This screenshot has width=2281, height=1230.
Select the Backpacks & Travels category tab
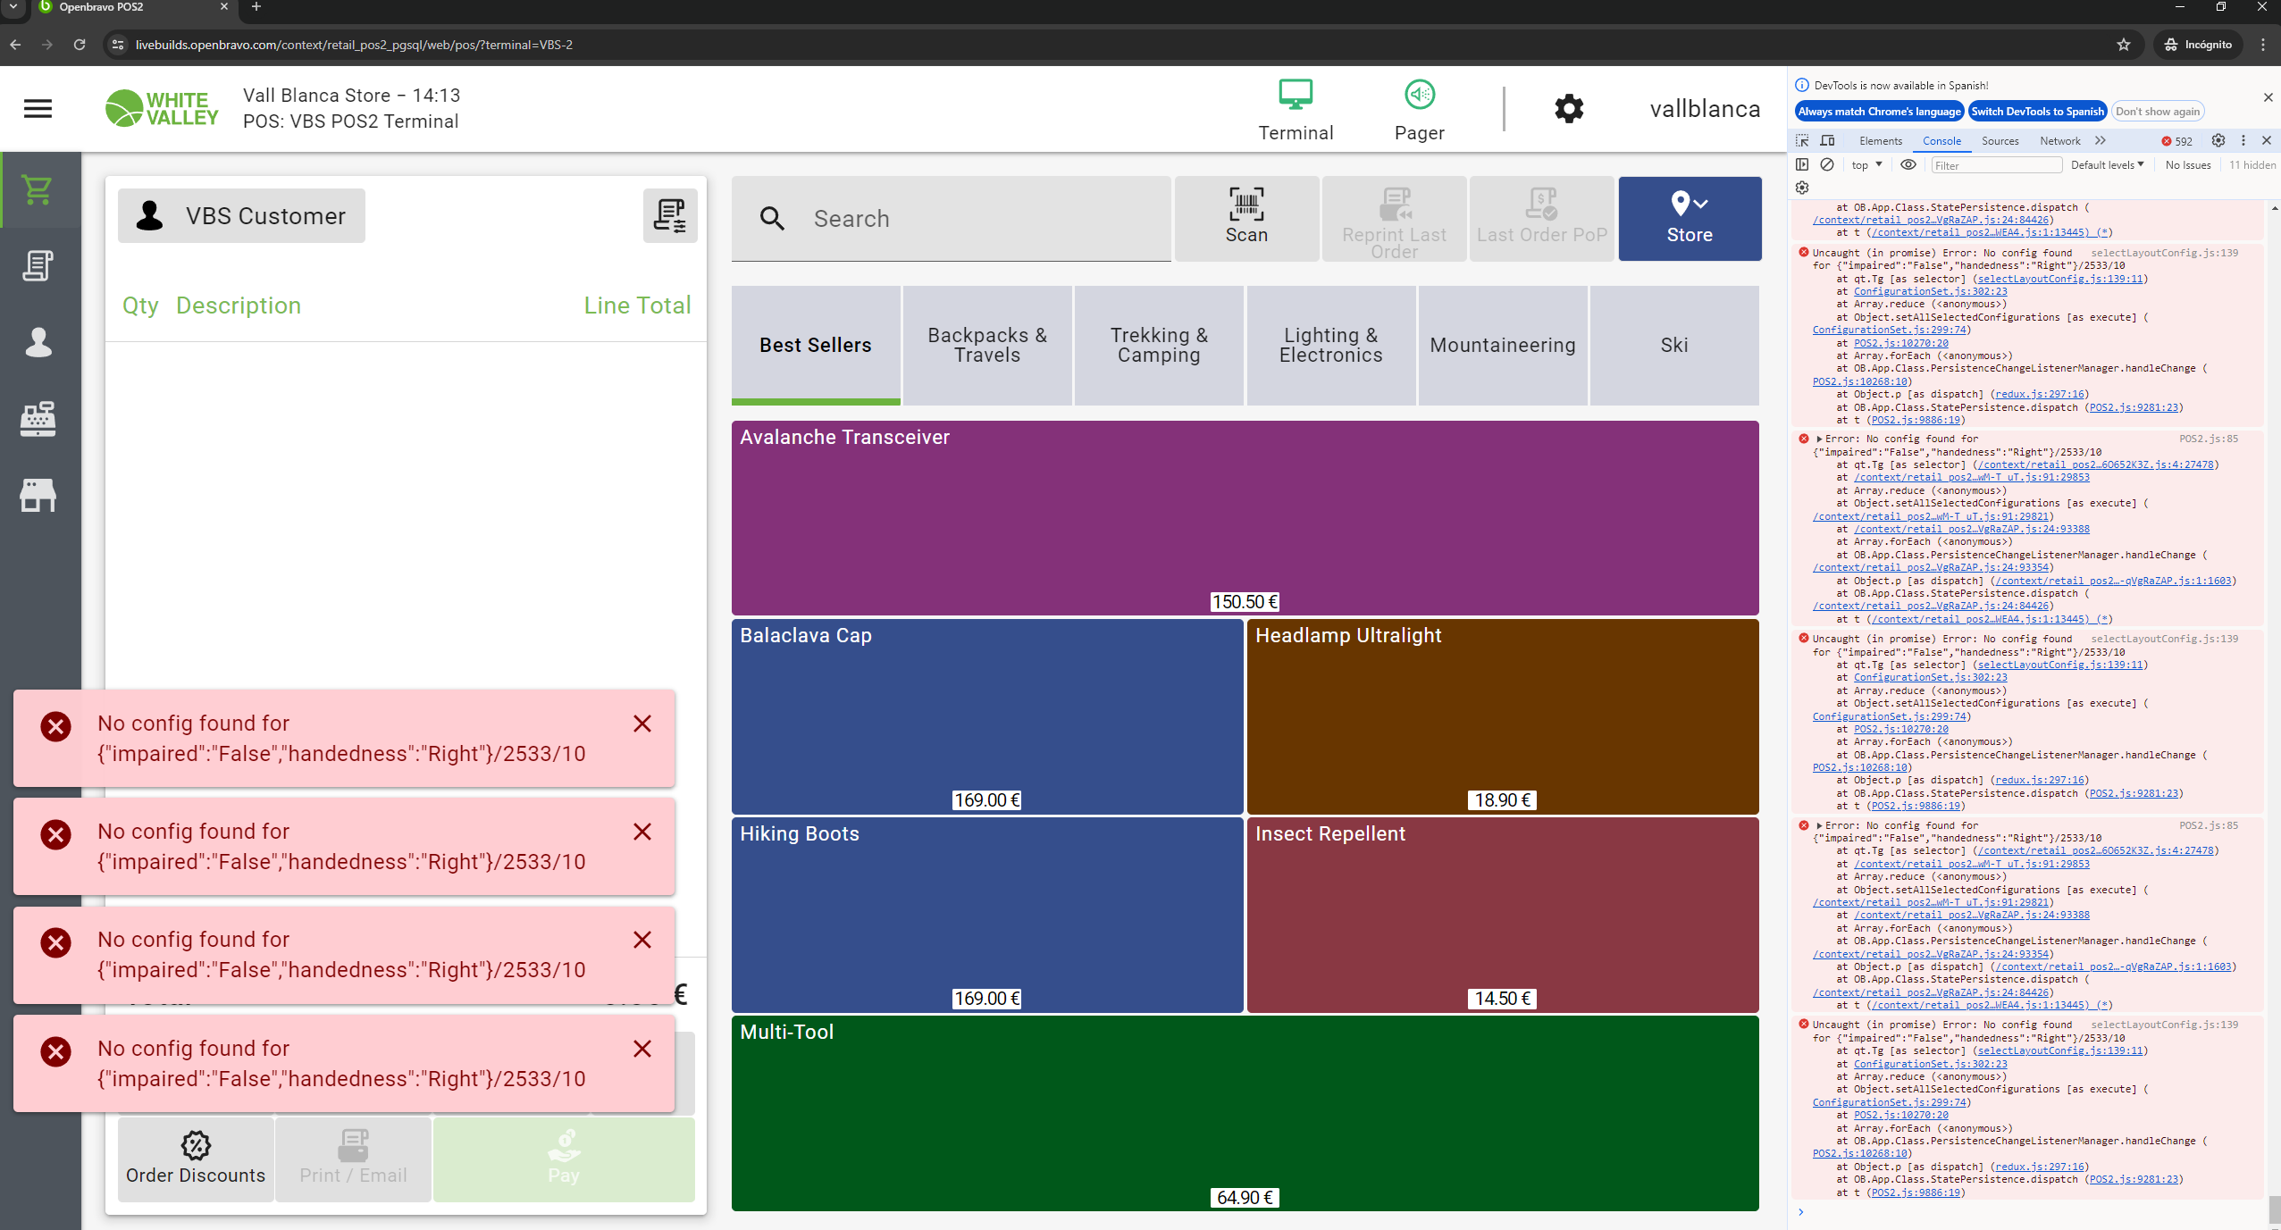[x=986, y=345]
